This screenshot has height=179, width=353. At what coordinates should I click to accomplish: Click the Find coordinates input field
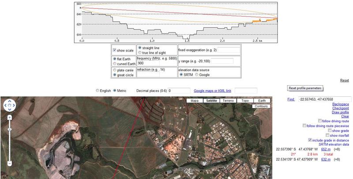[325, 99]
